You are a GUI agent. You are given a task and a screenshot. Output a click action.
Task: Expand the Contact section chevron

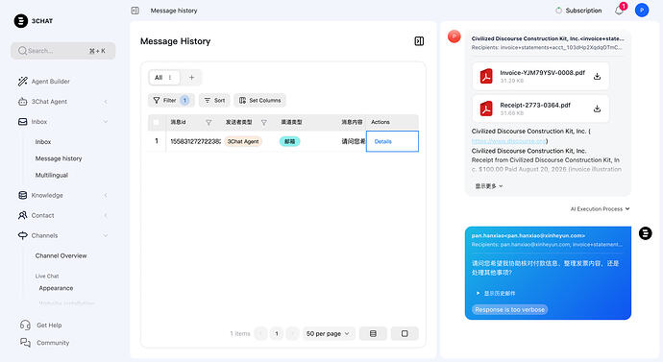[x=106, y=215]
